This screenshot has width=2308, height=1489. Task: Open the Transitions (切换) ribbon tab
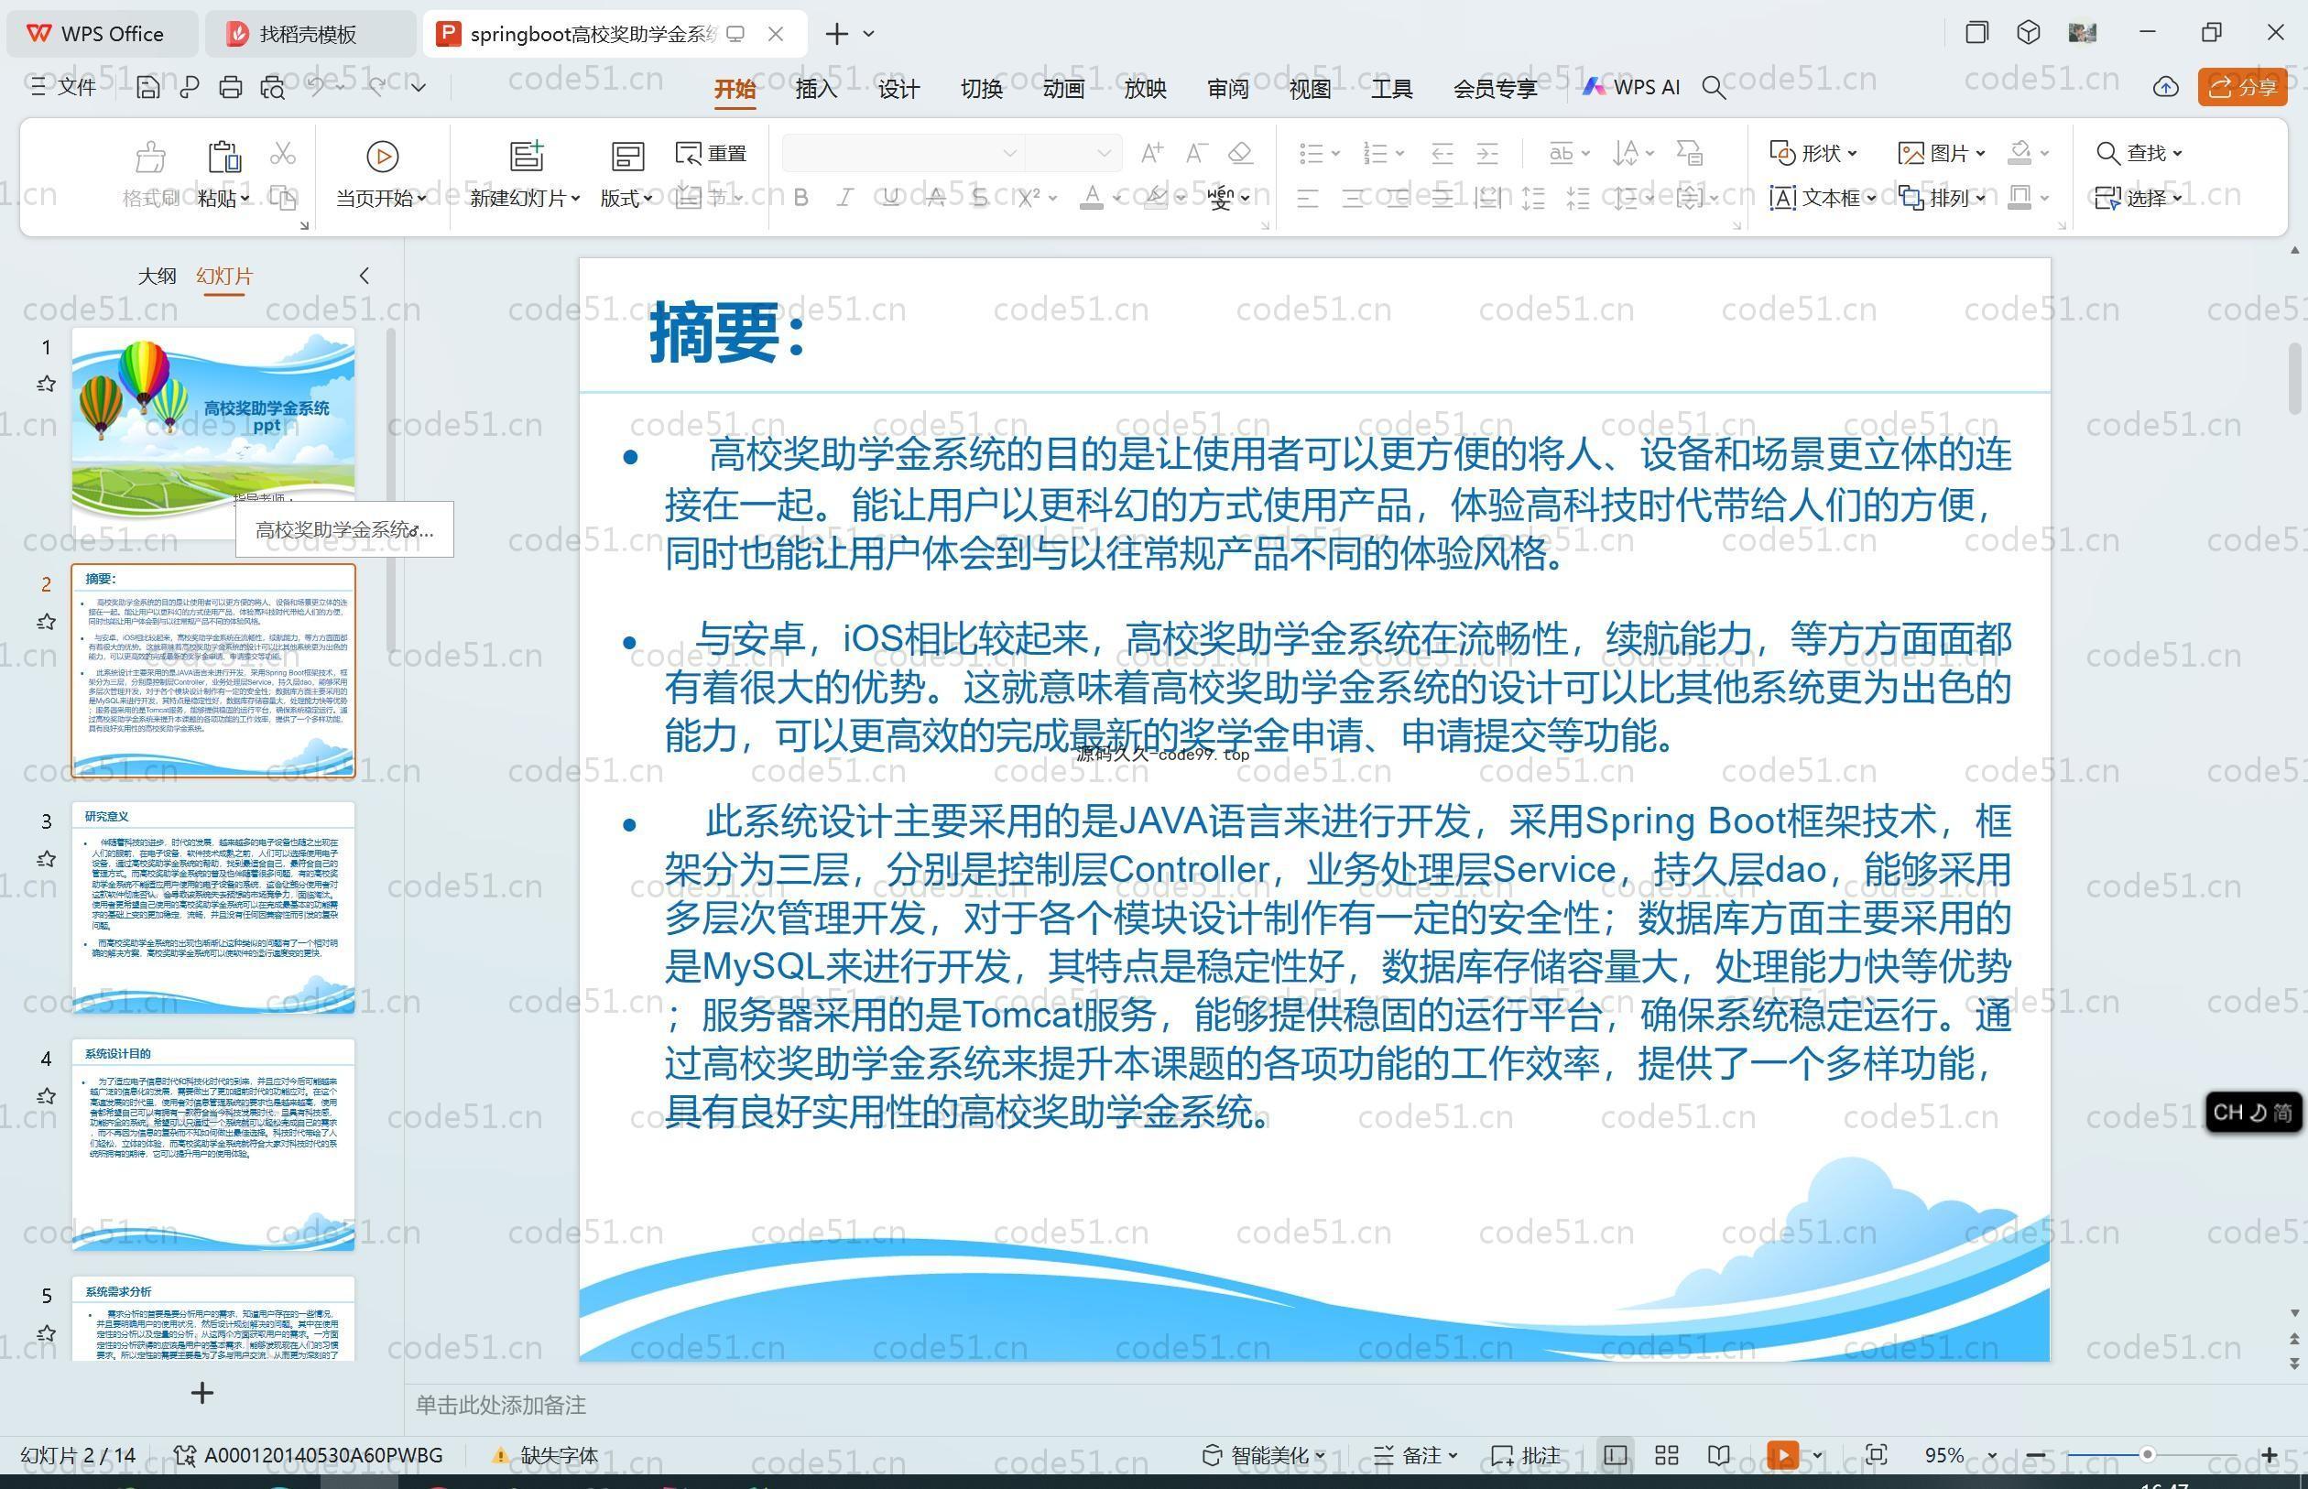[982, 88]
